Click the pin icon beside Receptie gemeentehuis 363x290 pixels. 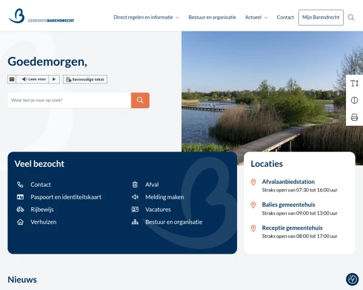[x=253, y=228]
